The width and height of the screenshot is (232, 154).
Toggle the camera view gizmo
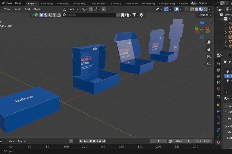point(208,56)
